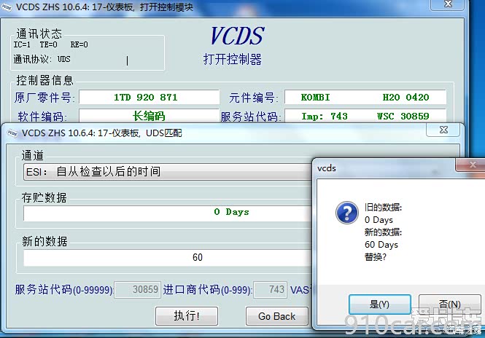Click the VCDS logo heading
Image resolution: width=485 pixels, height=338 pixels.
click(237, 36)
